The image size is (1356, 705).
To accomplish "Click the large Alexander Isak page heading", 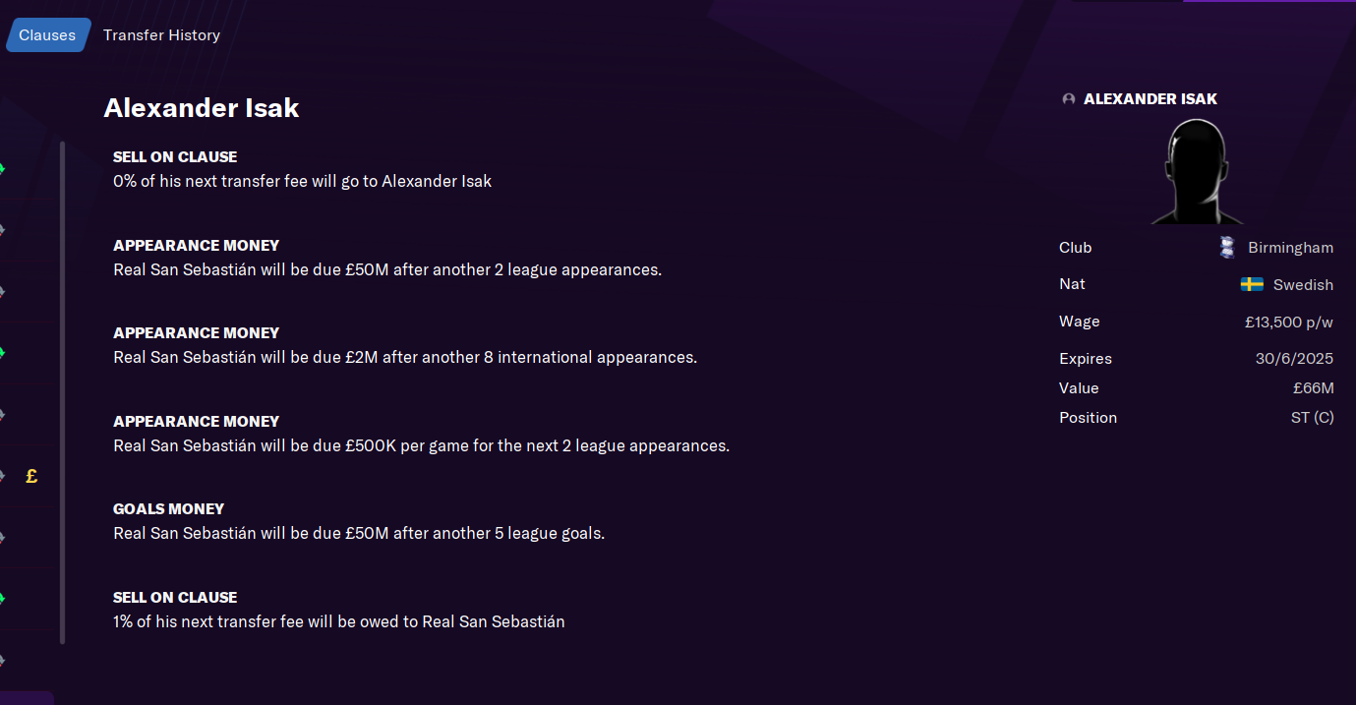I will click(x=202, y=108).
